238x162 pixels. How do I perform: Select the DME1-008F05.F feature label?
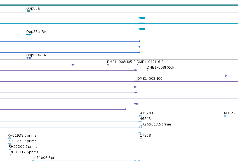pyautogui.click(x=160, y=67)
